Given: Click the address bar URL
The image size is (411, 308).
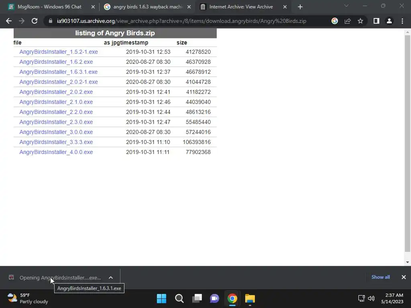Looking at the screenshot, I should click(x=181, y=21).
